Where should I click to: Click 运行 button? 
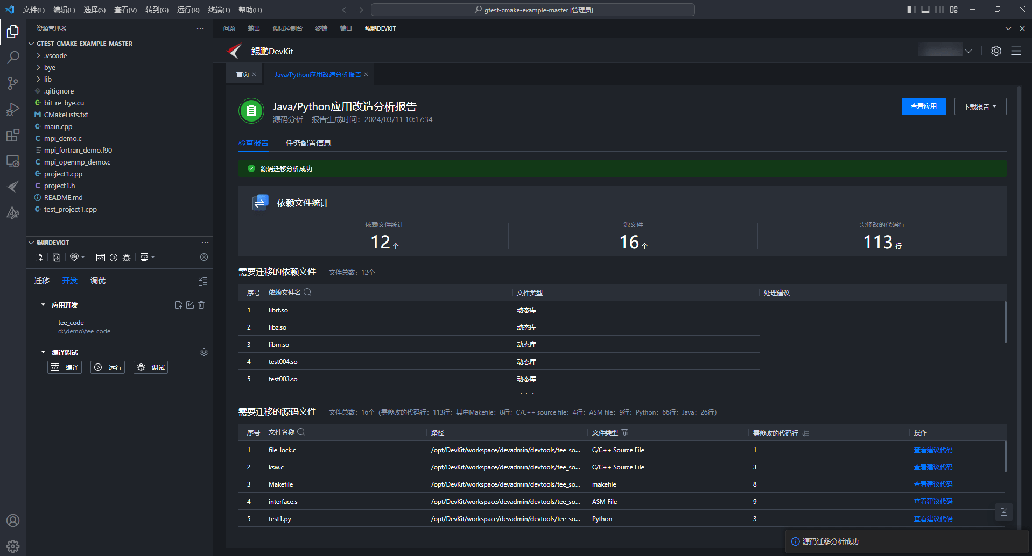[x=108, y=367]
